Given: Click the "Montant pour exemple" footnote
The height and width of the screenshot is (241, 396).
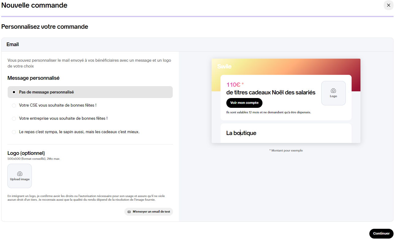Looking at the screenshot, I should pos(286,151).
